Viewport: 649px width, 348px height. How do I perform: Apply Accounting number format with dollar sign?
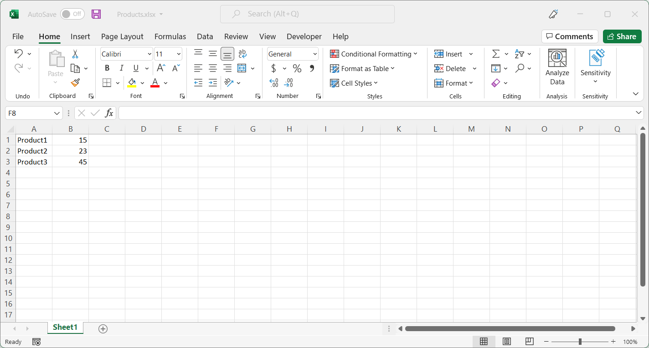(x=274, y=68)
